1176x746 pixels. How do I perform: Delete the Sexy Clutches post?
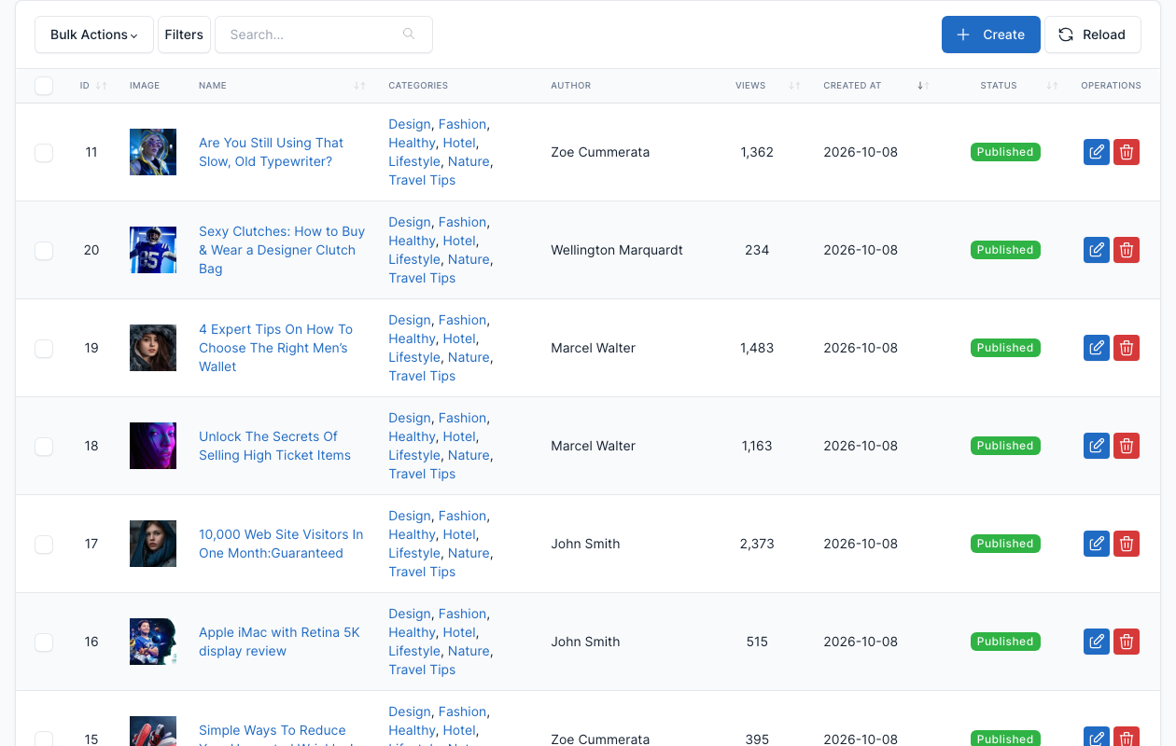click(x=1127, y=250)
